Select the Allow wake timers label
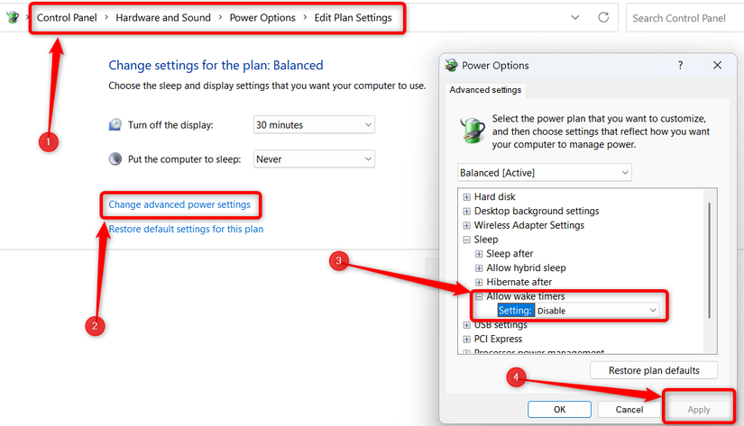The width and height of the screenshot is (744, 426). 525,296
